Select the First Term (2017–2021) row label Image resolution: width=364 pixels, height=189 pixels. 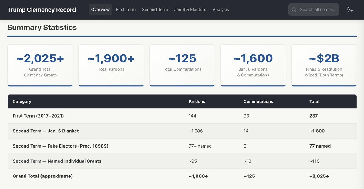click(38, 116)
